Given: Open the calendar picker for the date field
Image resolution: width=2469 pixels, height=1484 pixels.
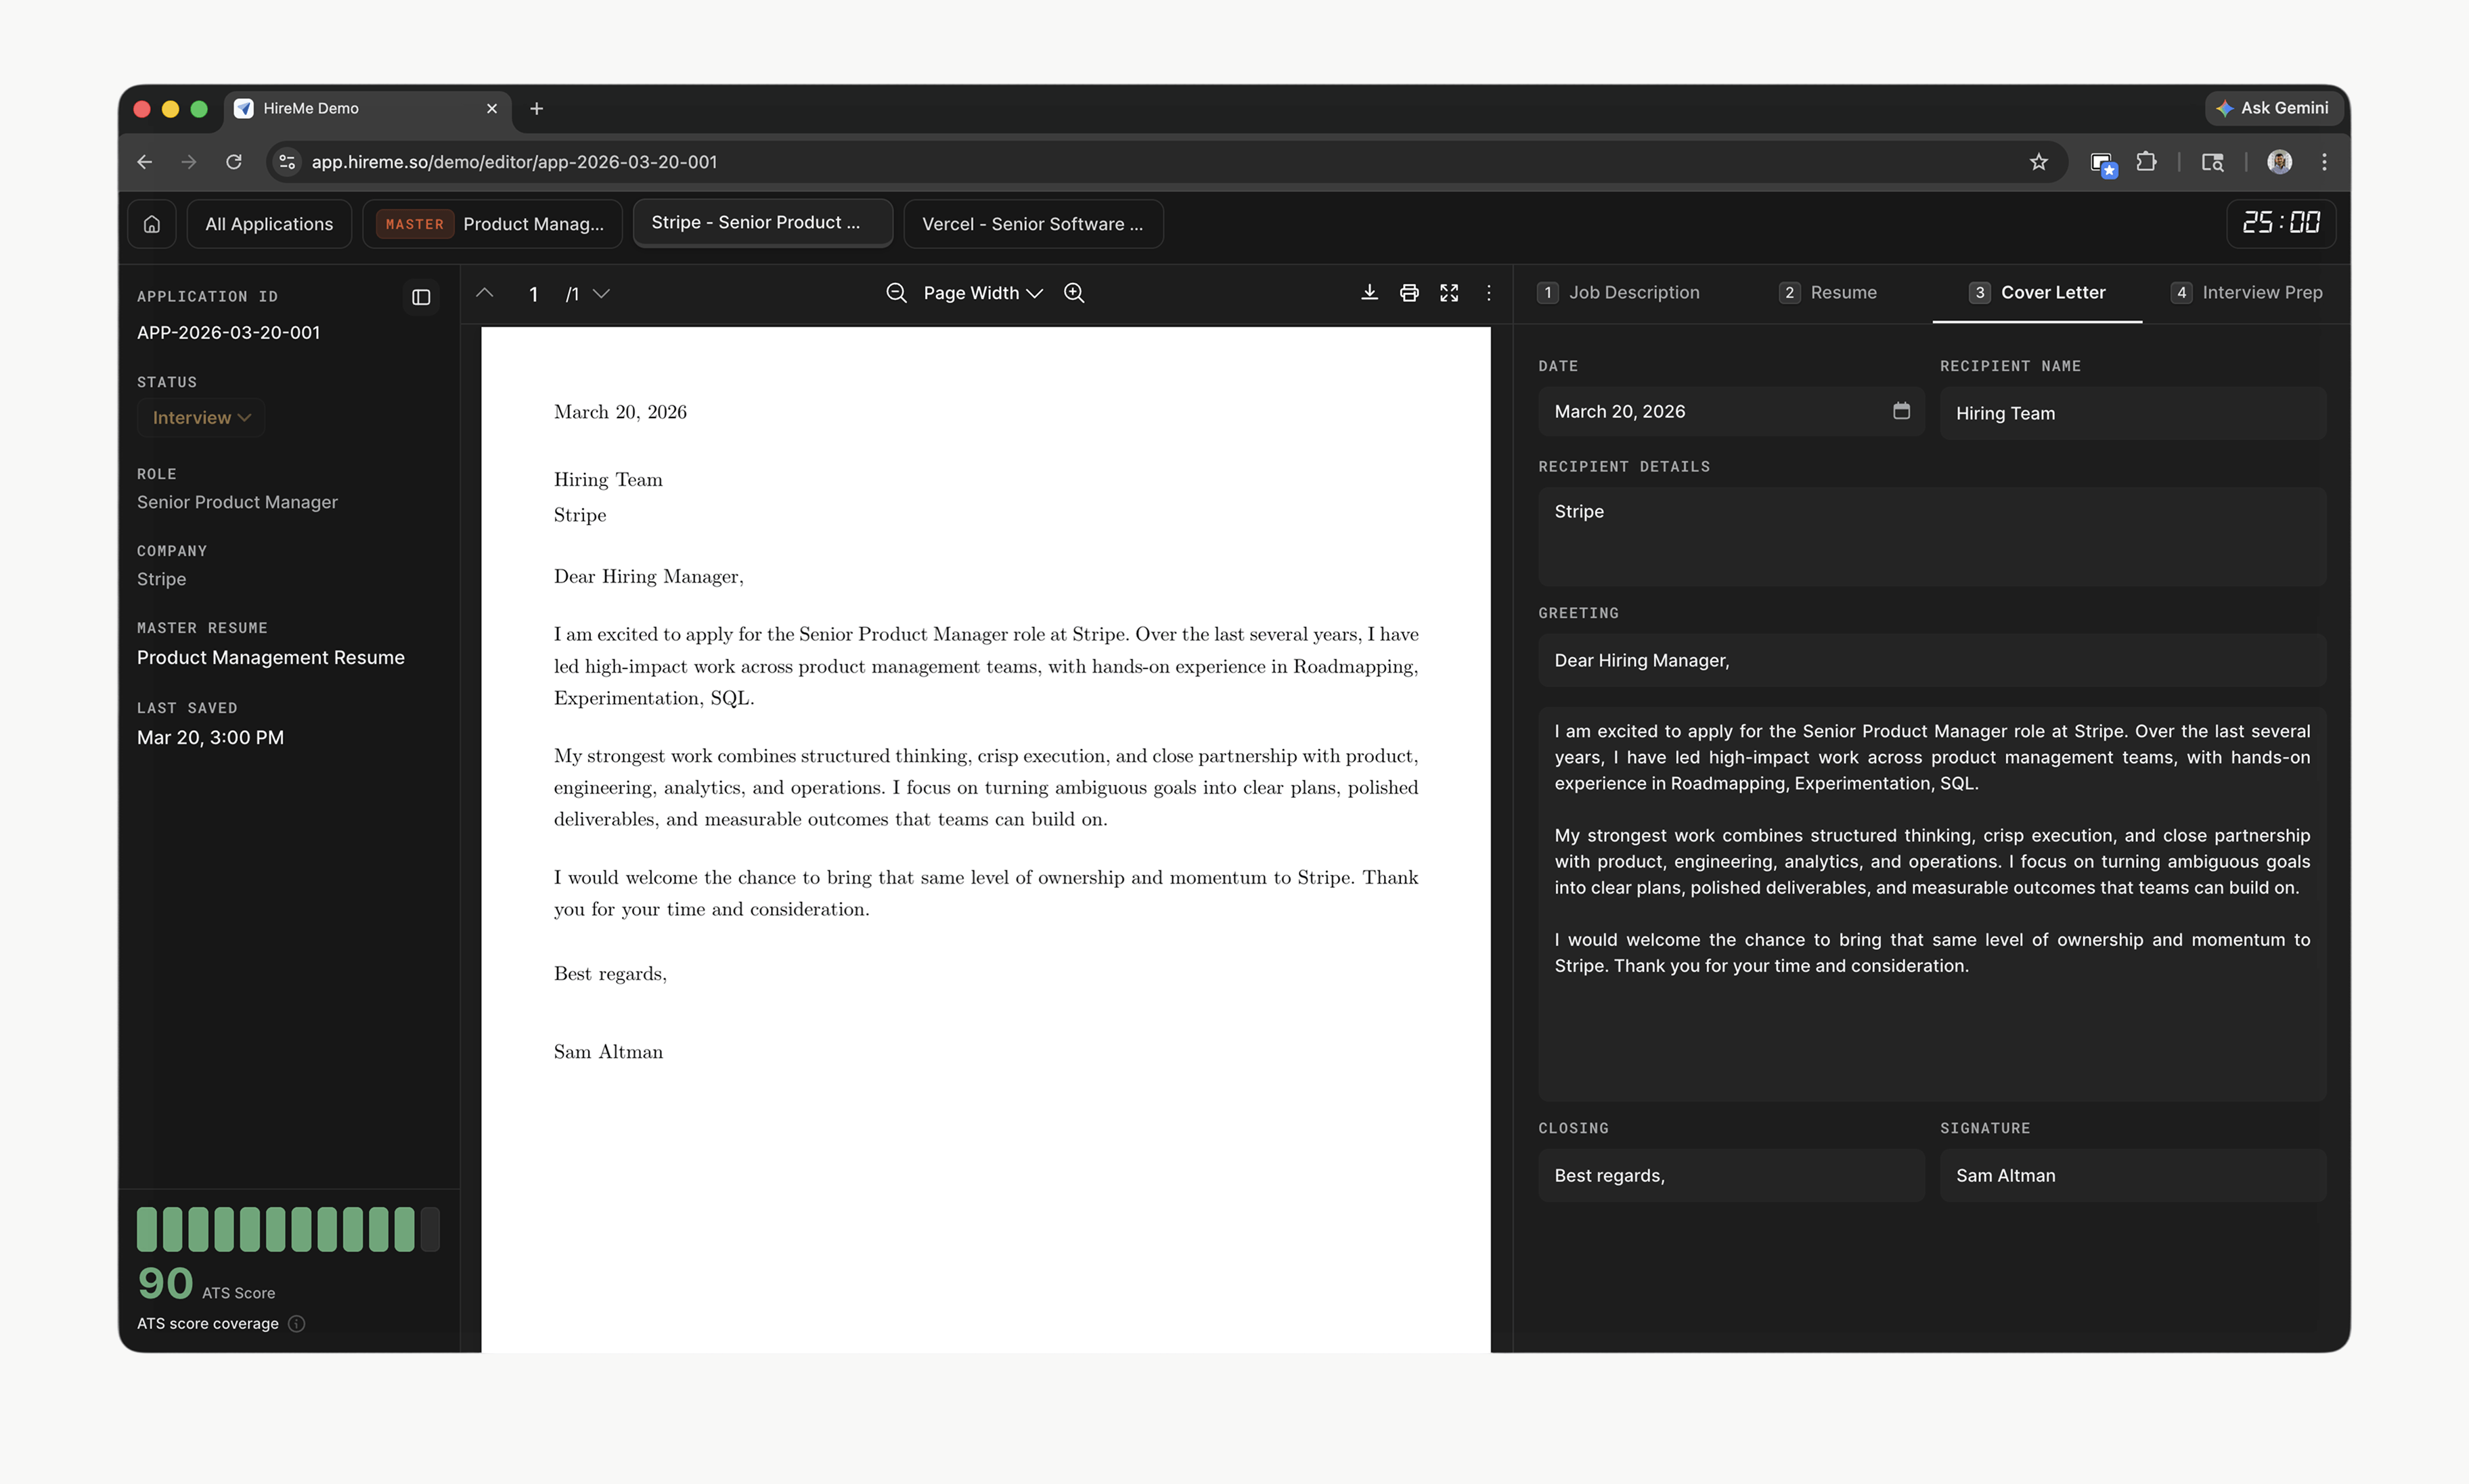Looking at the screenshot, I should [x=1901, y=411].
